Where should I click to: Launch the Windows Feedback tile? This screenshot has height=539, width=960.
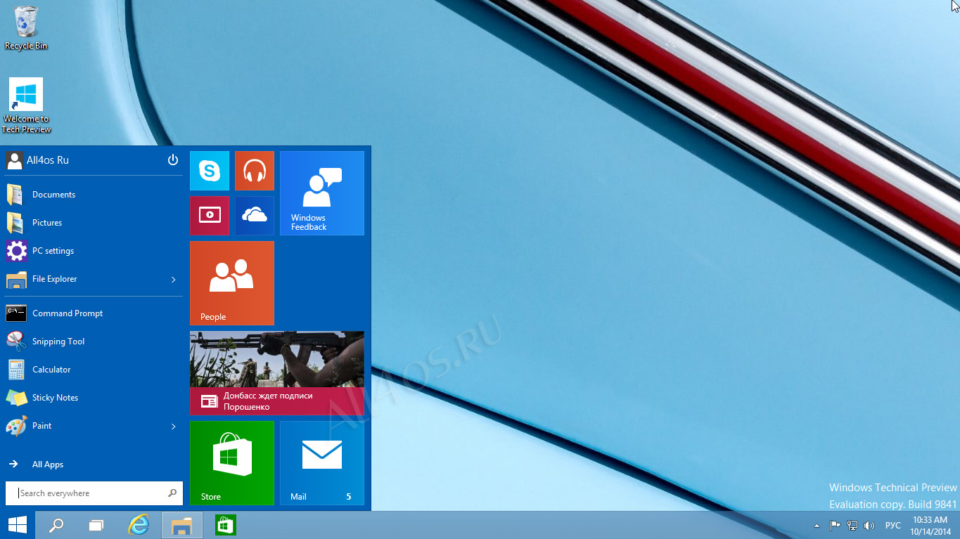322,193
